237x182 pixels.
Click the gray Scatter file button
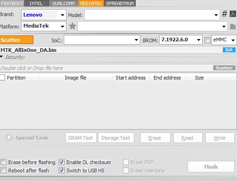[x=224, y=68]
